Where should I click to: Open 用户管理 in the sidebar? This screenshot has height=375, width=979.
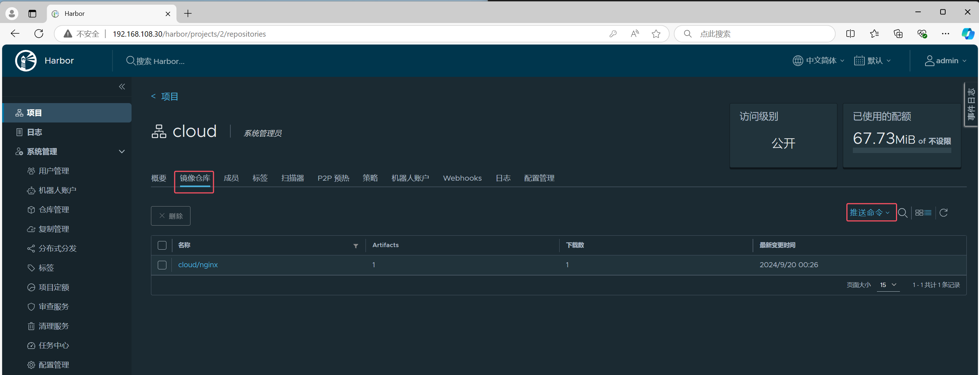(54, 171)
